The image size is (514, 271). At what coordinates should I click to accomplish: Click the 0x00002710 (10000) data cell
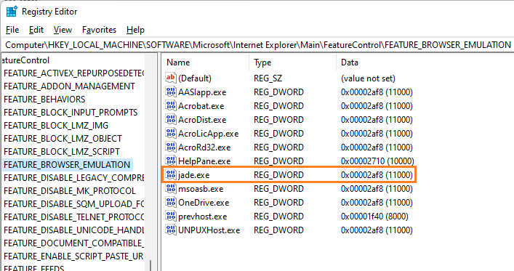click(377, 161)
